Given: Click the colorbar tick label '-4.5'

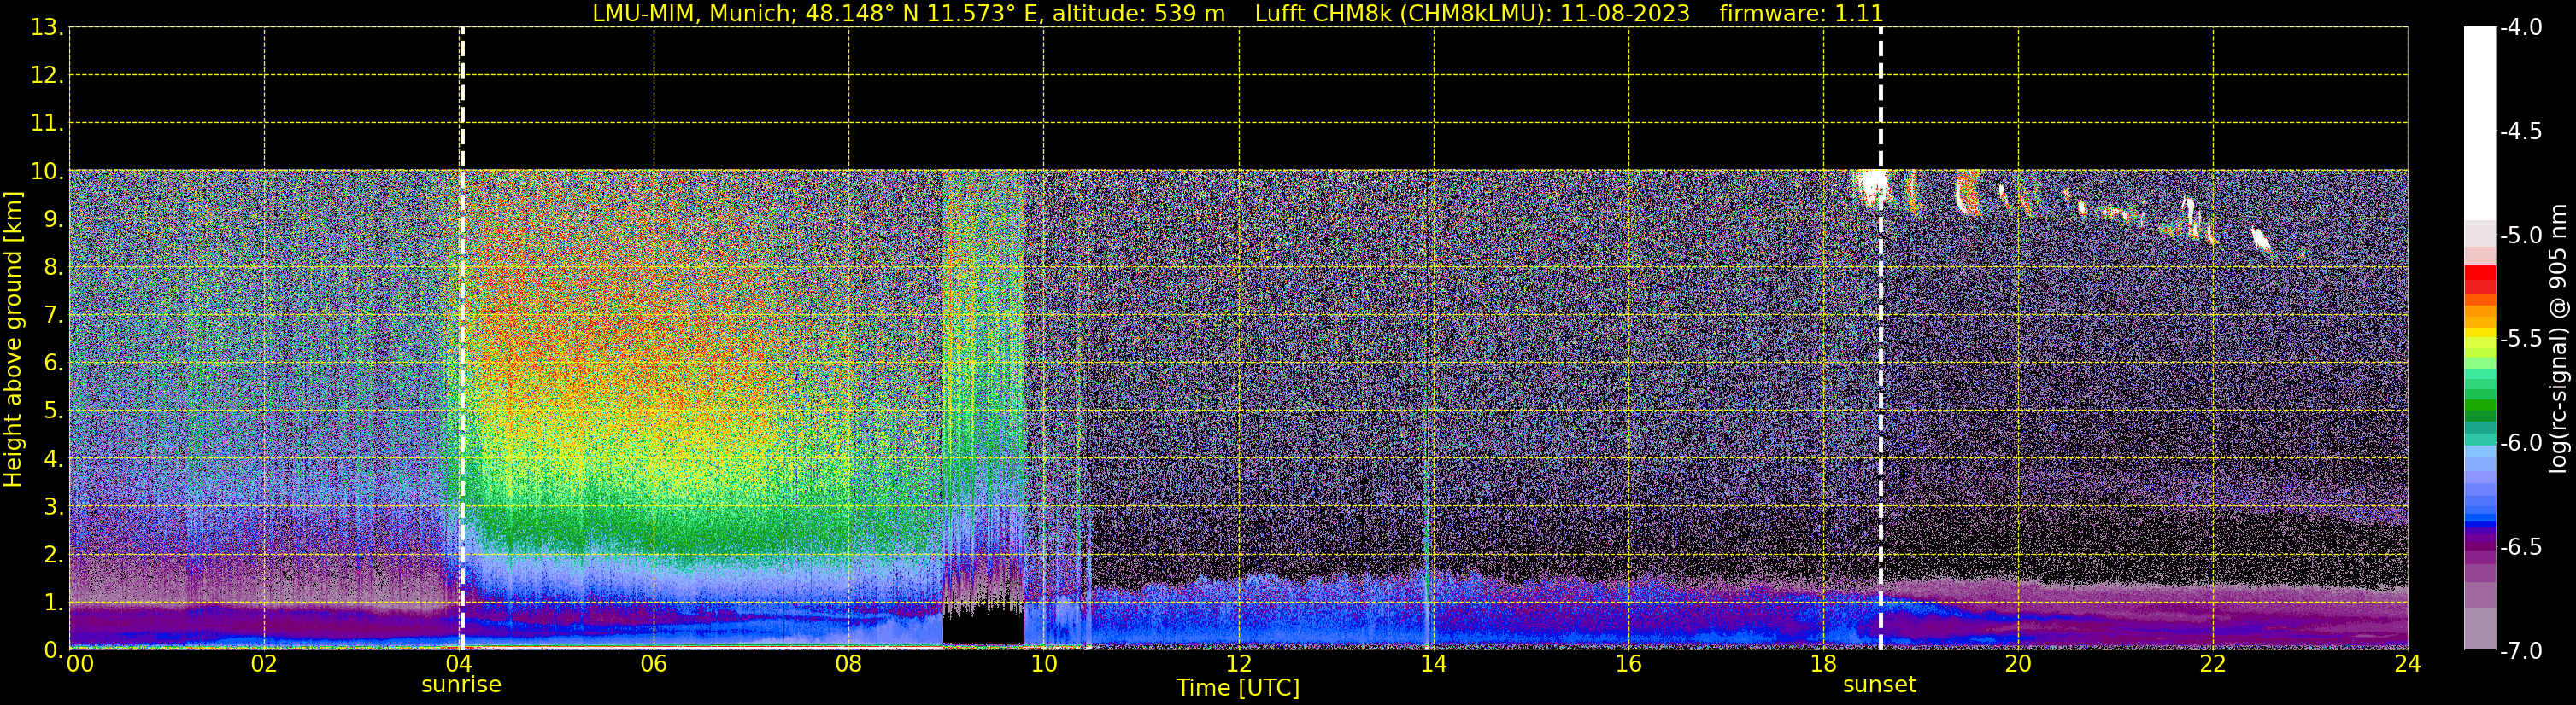Looking at the screenshot, I should tap(2520, 131).
